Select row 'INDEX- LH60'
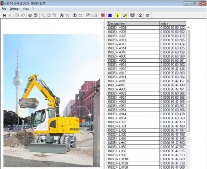The width and height of the screenshot is (207, 169). [x=146, y=151]
